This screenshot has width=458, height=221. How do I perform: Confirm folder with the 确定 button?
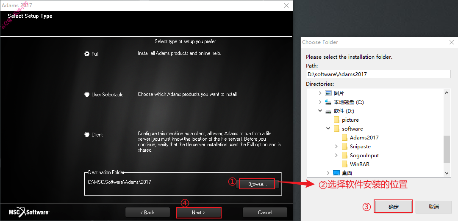click(x=393, y=207)
